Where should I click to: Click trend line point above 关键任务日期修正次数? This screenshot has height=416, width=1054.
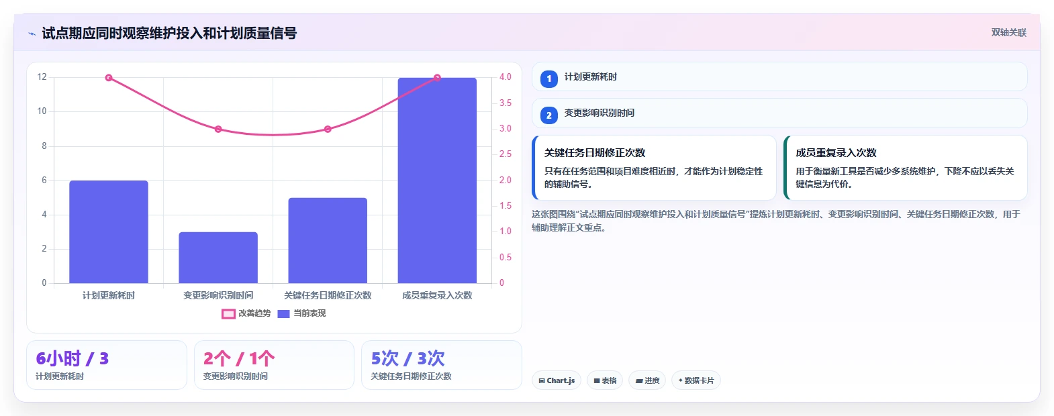click(x=328, y=129)
